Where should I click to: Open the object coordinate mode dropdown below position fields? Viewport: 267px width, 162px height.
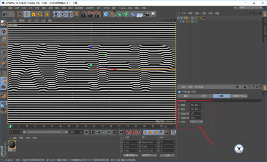pyautogui.click(x=131, y=155)
